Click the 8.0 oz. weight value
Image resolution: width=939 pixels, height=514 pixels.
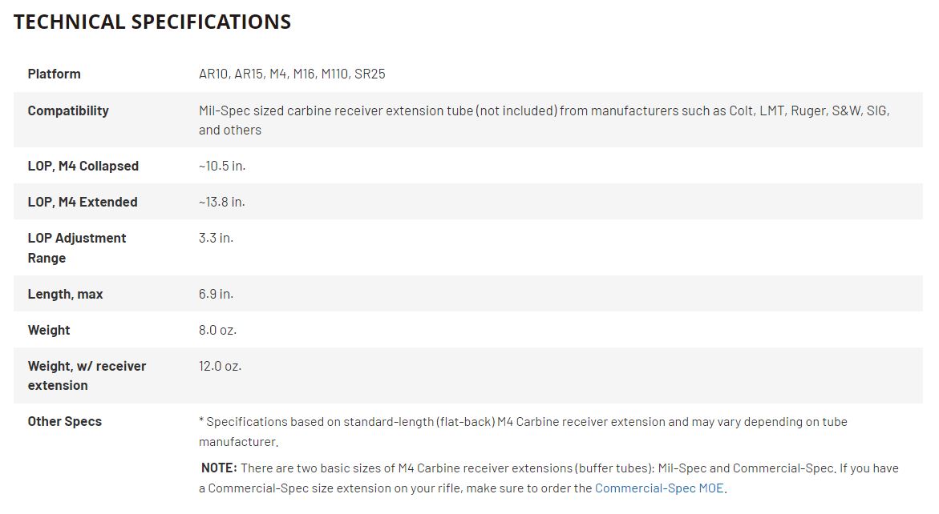pyautogui.click(x=218, y=330)
